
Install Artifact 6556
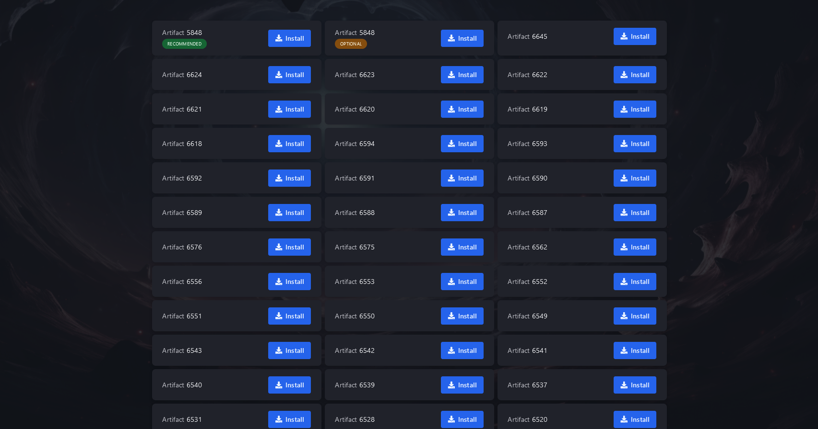point(289,282)
